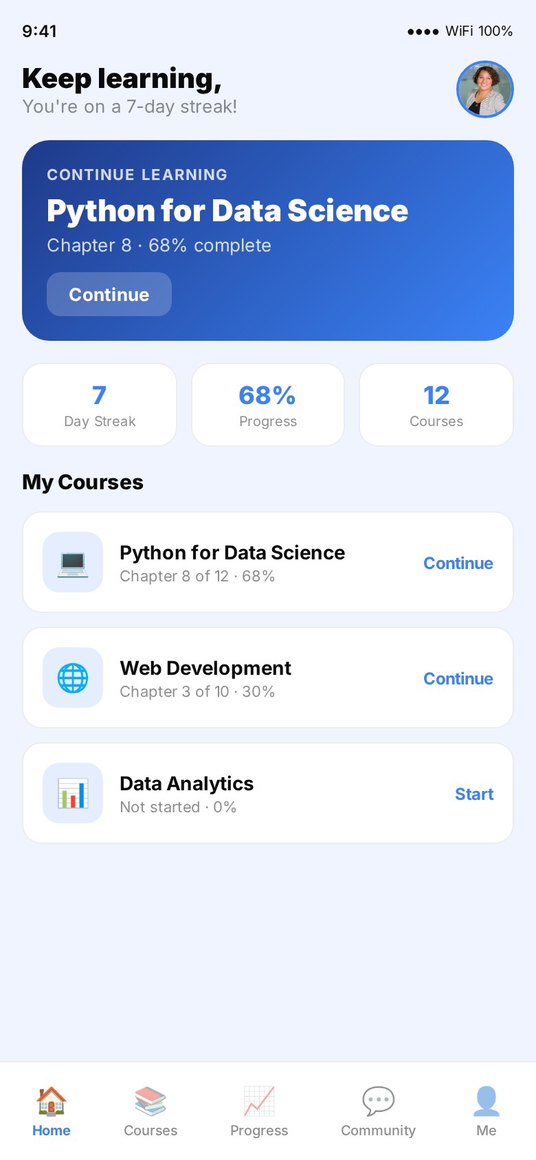The width and height of the screenshot is (536, 1160).
Task: Tap the Python for Data Science banner title
Action: (x=227, y=211)
